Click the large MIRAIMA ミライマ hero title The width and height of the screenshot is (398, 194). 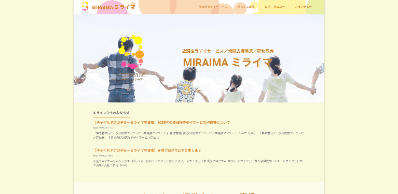pos(227,62)
